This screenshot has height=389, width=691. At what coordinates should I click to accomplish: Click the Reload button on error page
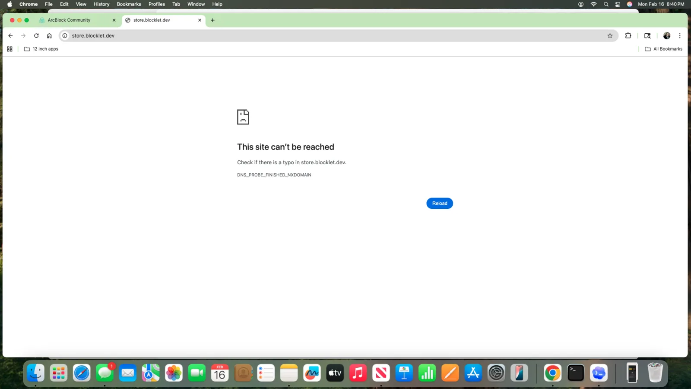point(439,203)
